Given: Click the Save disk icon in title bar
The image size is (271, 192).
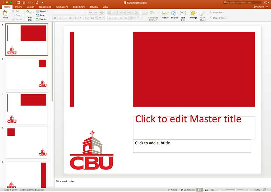Looking at the screenshot, I should (x=24, y=2).
